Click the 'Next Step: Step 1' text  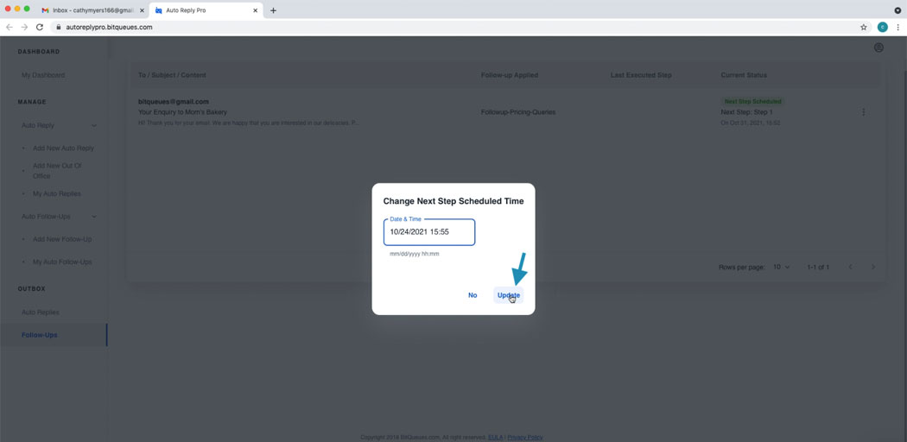coord(747,112)
